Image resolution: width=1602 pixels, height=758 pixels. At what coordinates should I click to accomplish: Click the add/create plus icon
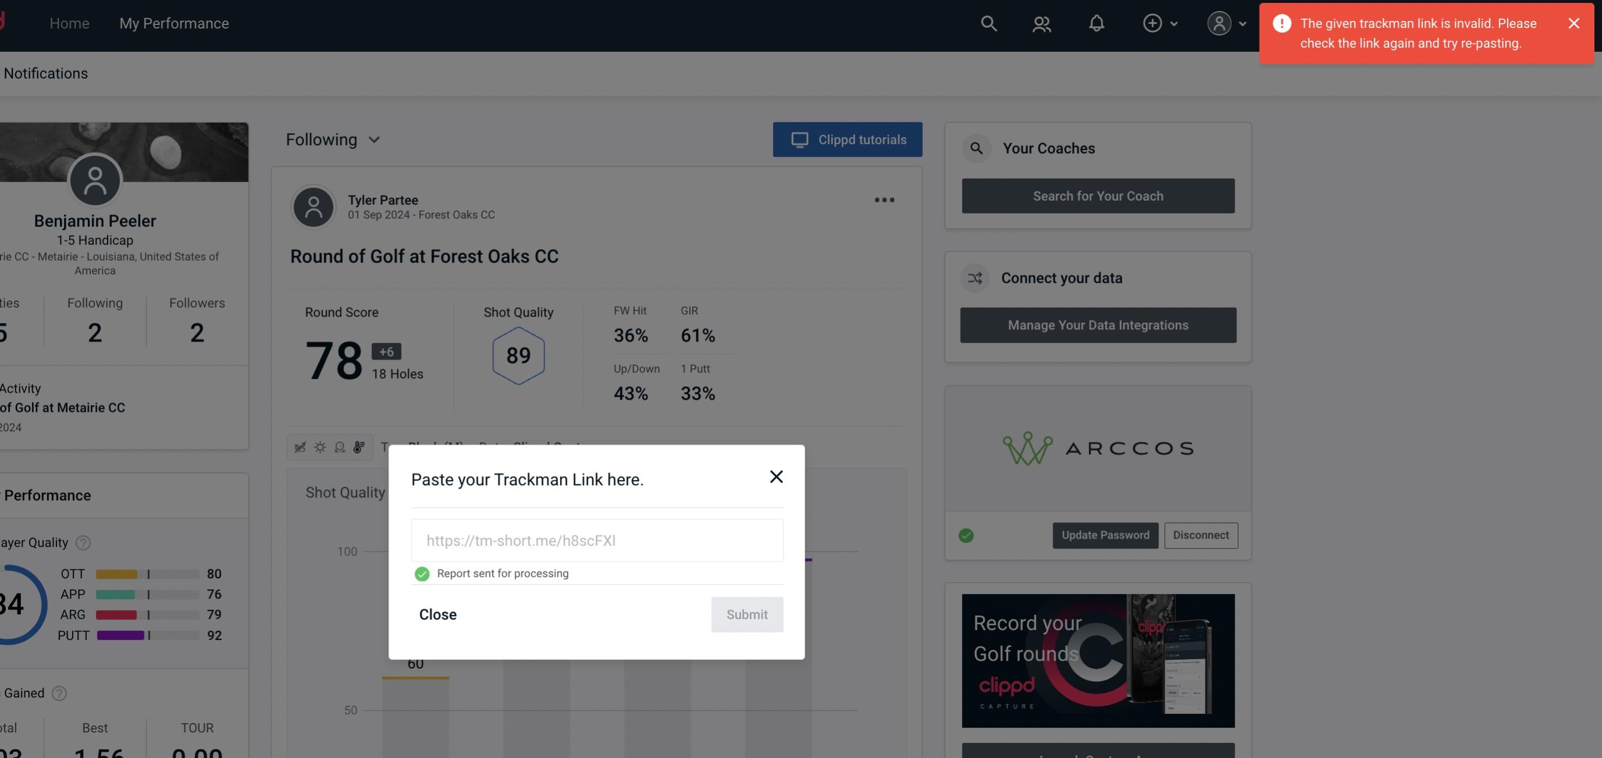(x=1151, y=23)
